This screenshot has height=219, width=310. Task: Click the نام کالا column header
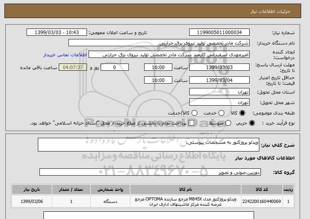(186, 189)
